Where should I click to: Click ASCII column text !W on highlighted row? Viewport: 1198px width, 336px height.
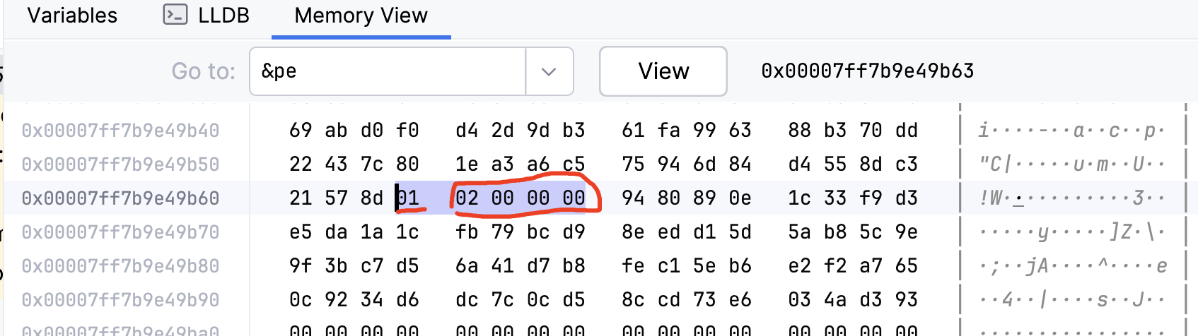click(x=991, y=198)
